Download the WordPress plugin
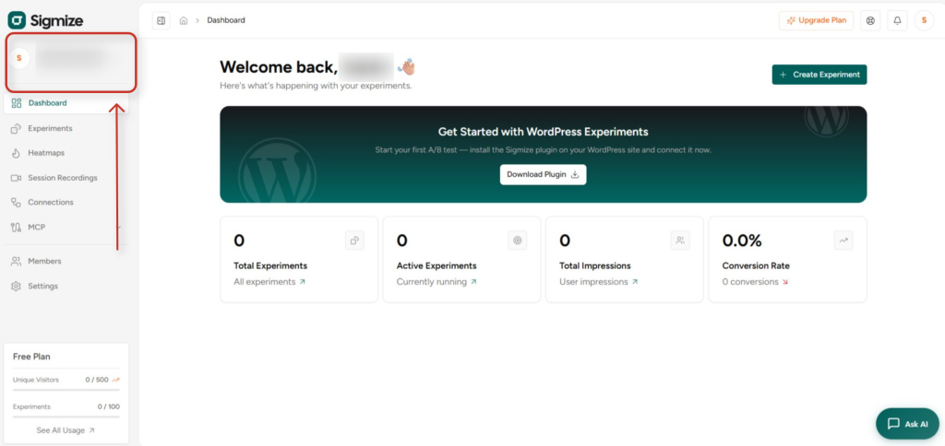 click(543, 174)
